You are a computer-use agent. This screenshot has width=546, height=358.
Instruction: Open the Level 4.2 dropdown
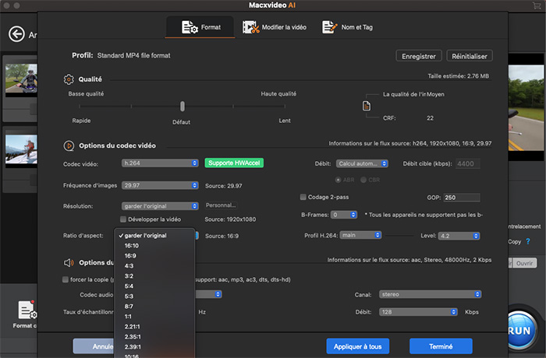459,236
